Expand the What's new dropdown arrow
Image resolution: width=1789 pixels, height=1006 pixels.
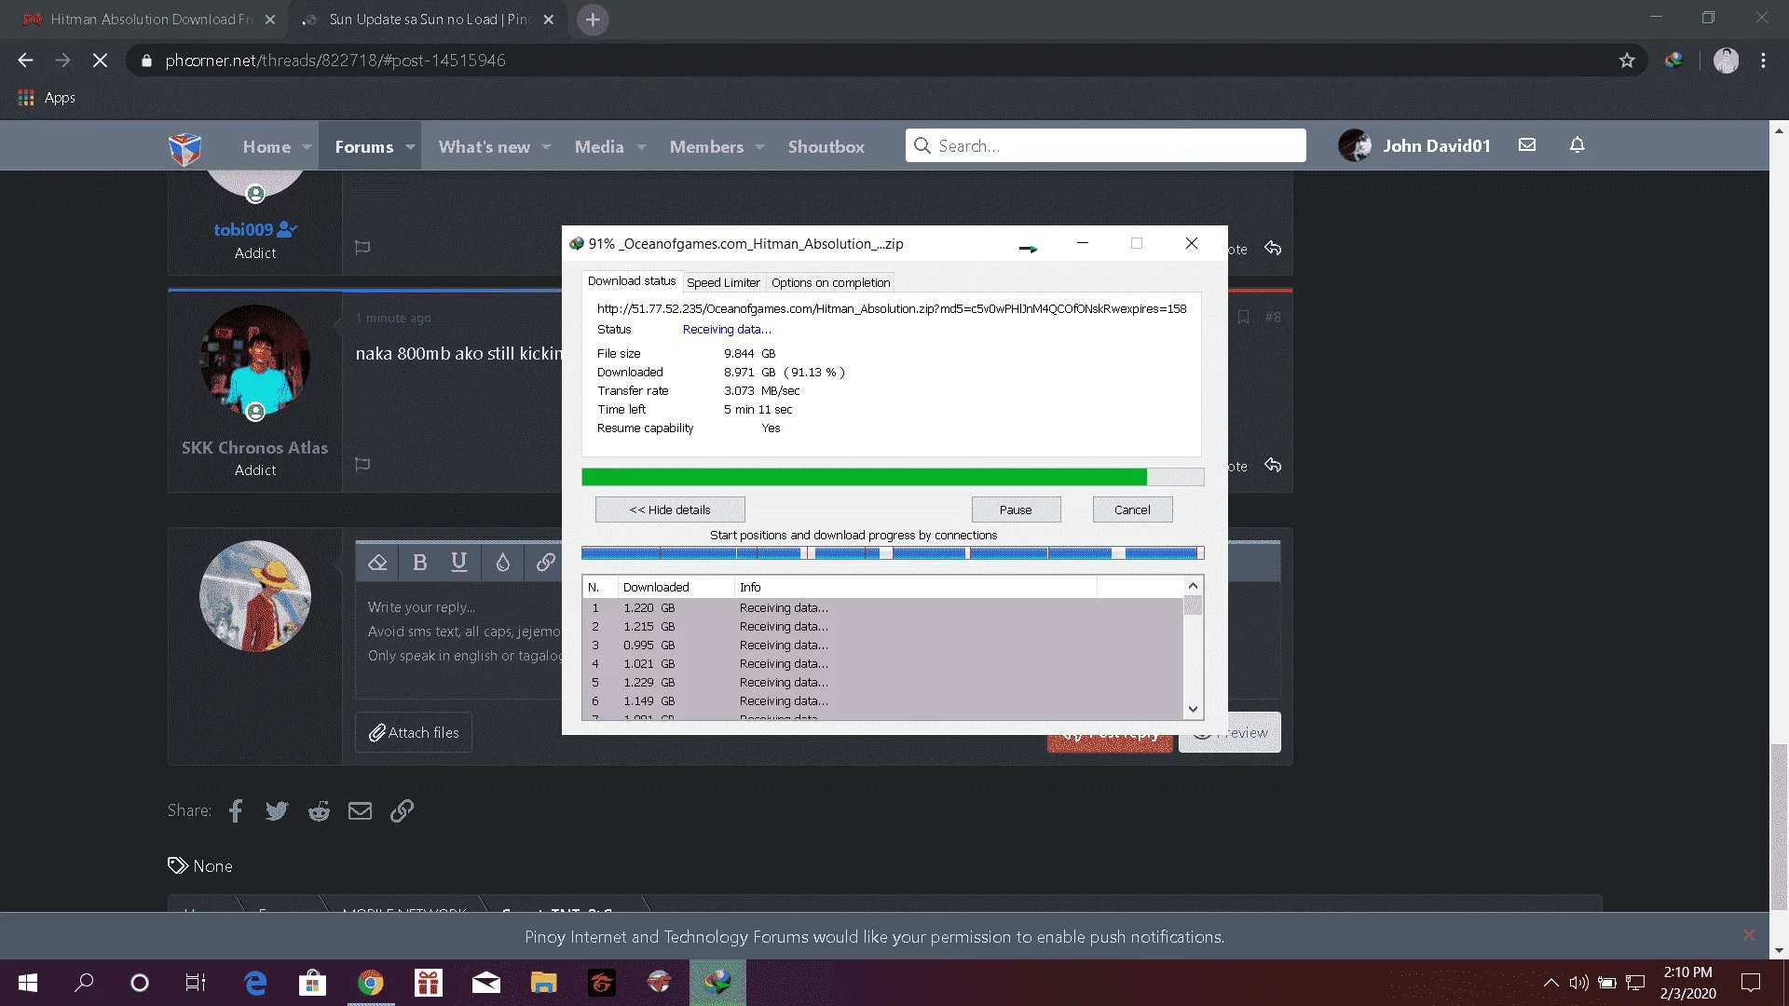pyautogui.click(x=547, y=147)
